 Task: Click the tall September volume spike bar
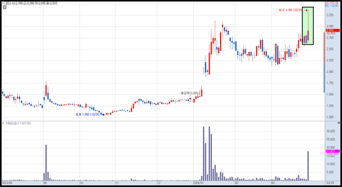(46, 163)
